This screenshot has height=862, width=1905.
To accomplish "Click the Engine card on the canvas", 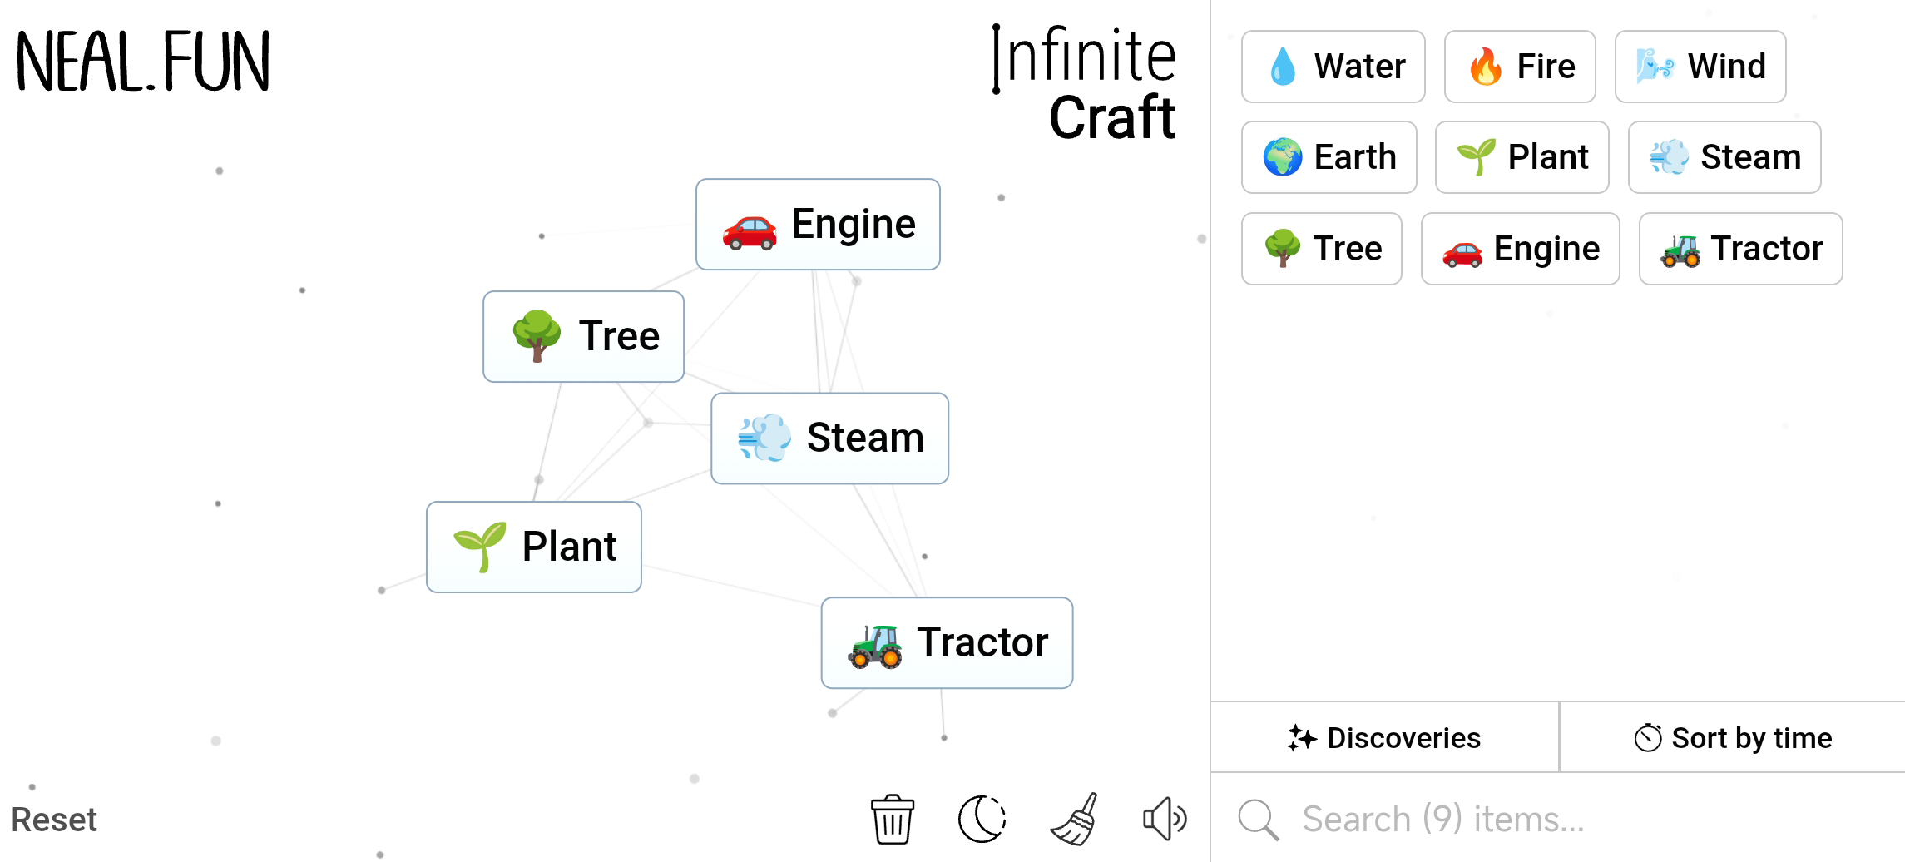I will [818, 225].
